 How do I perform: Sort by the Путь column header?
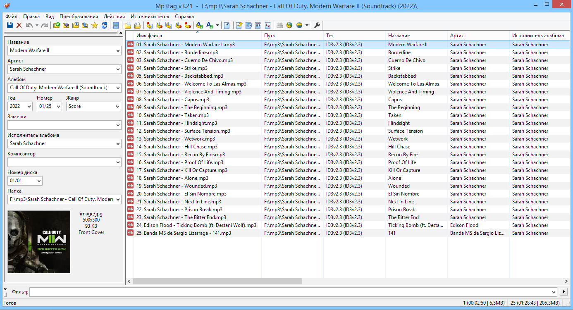click(x=293, y=36)
